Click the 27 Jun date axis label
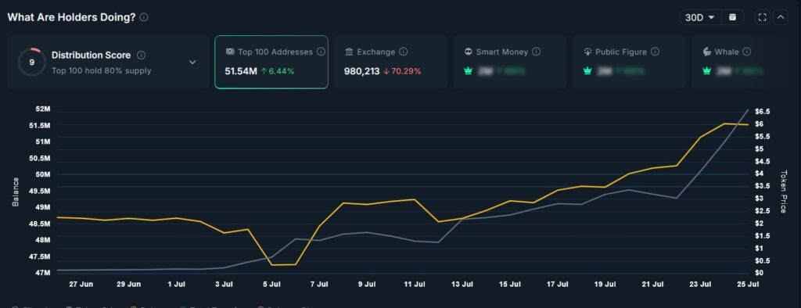The width and height of the screenshot is (801, 308). [x=81, y=284]
